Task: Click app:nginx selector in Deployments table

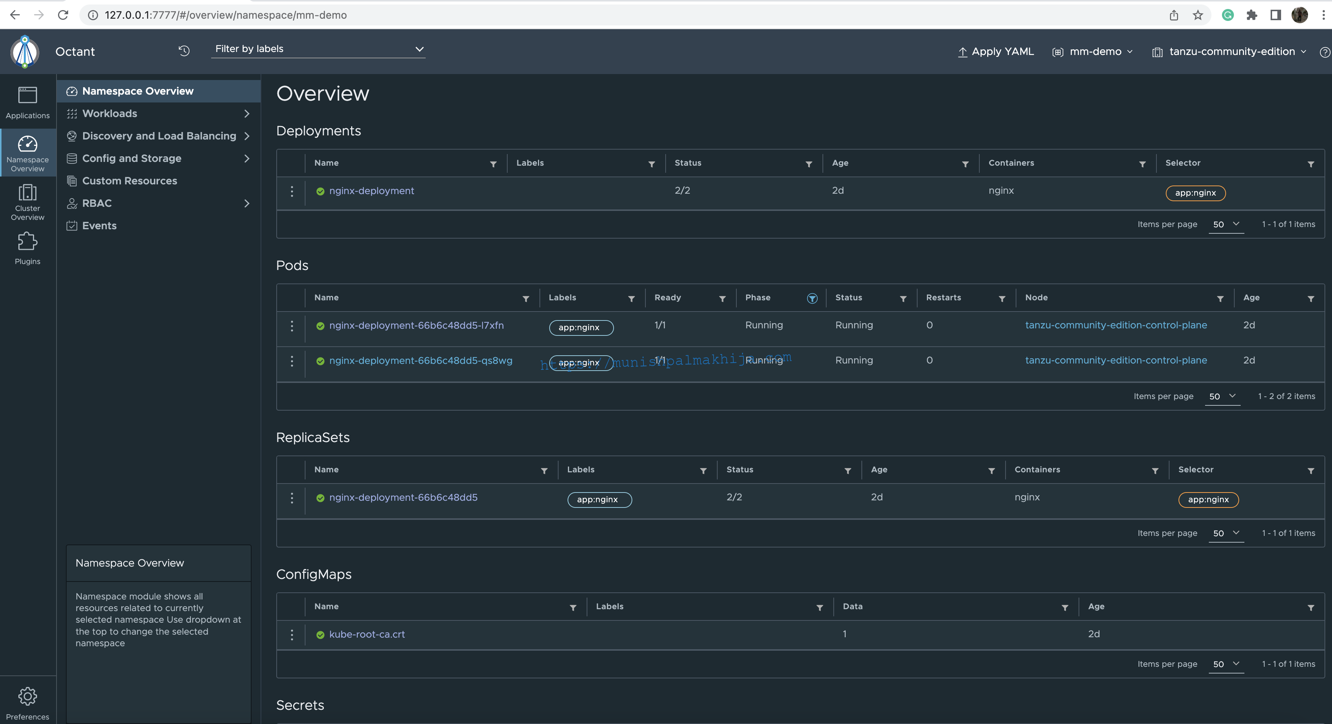Action: tap(1195, 193)
